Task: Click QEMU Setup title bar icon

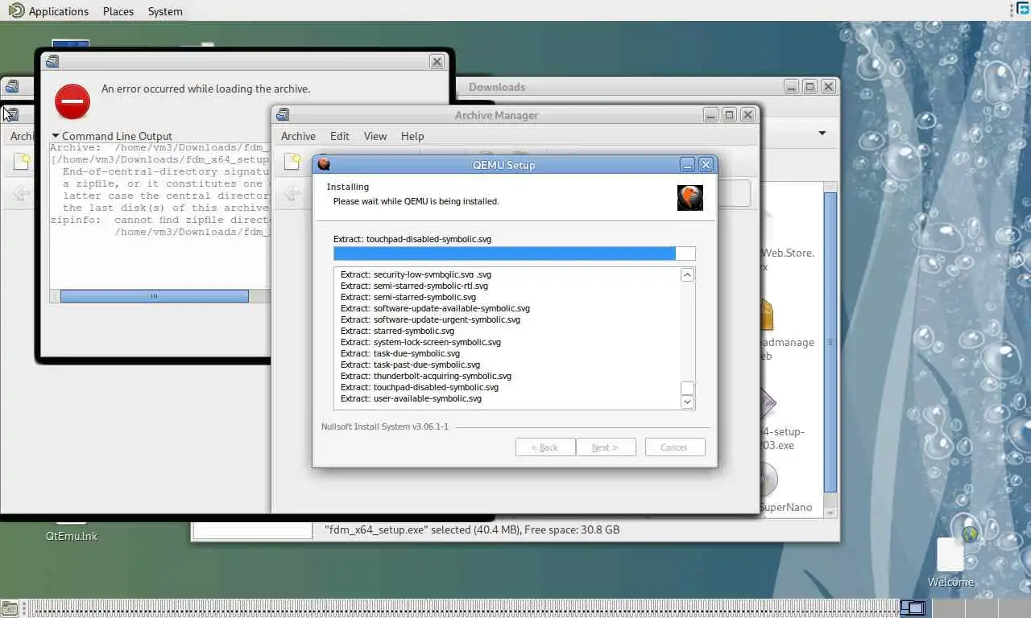Action: click(324, 164)
